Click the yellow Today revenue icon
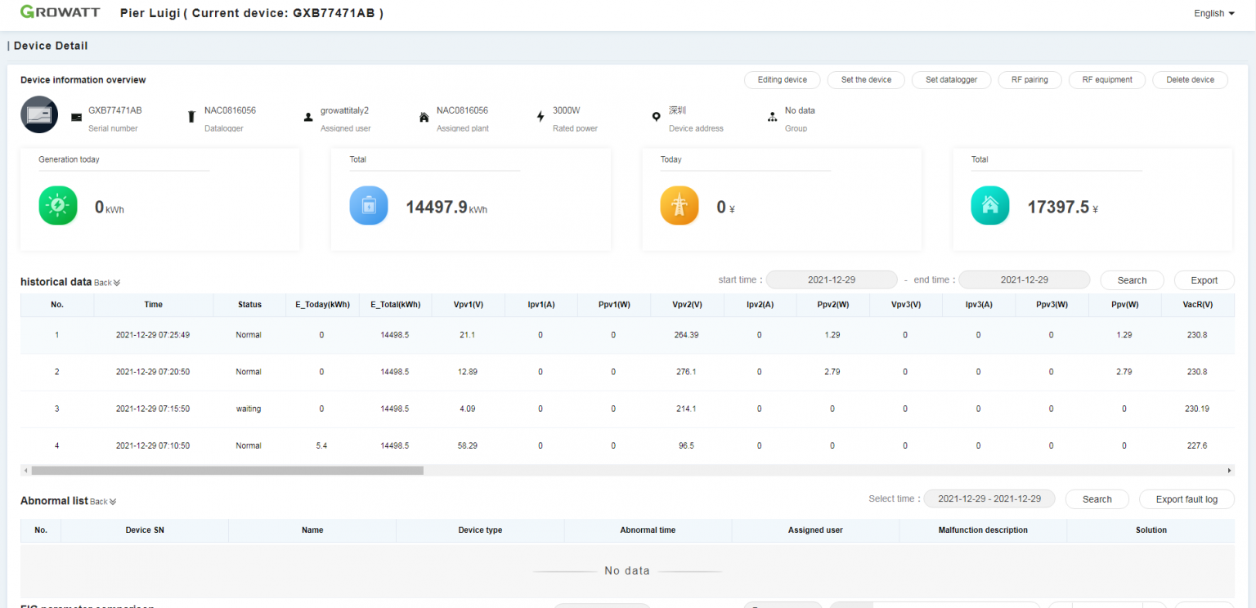This screenshot has height=608, width=1256. click(x=680, y=205)
